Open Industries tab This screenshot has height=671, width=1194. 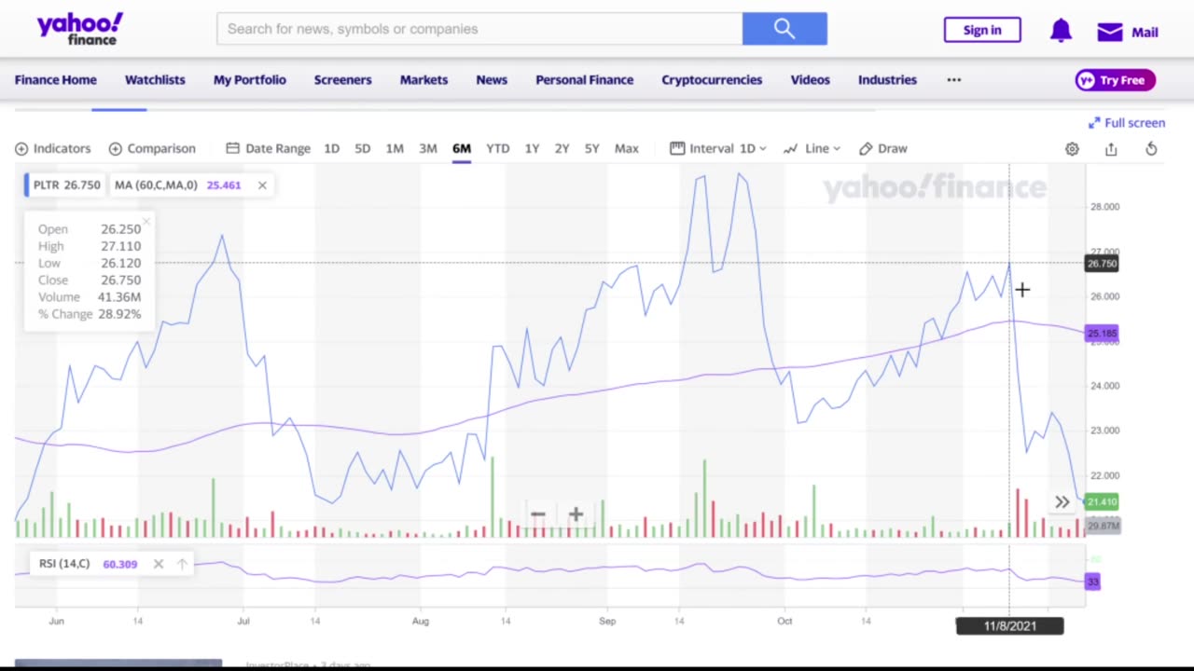point(887,80)
